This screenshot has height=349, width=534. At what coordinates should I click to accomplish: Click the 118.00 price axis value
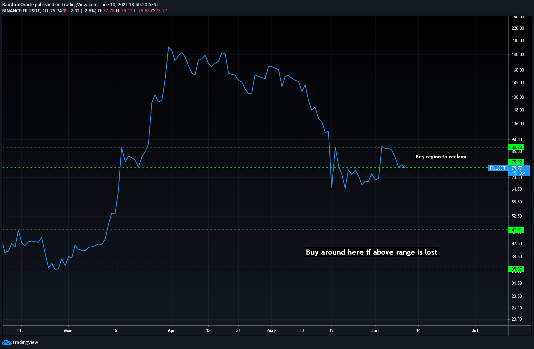click(x=518, y=110)
